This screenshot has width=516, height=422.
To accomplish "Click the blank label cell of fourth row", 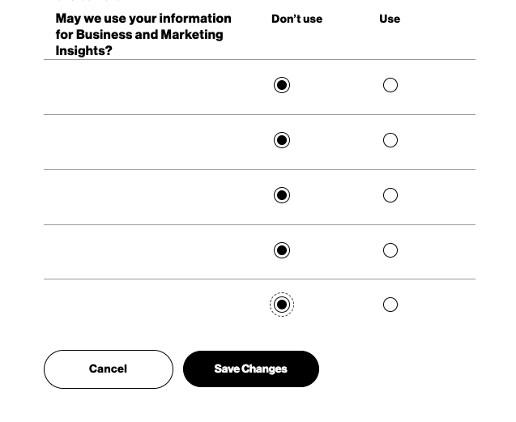I will point(146,252).
